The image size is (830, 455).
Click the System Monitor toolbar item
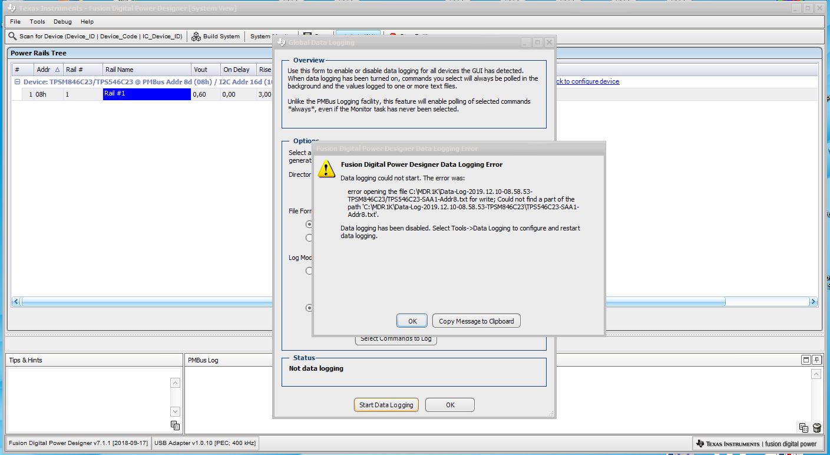[260, 37]
